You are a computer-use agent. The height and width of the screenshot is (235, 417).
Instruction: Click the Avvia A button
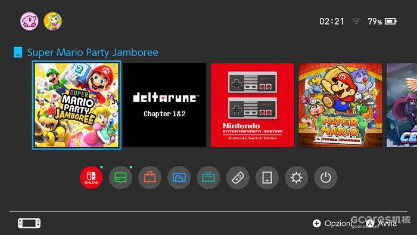pyautogui.click(x=382, y=223)
